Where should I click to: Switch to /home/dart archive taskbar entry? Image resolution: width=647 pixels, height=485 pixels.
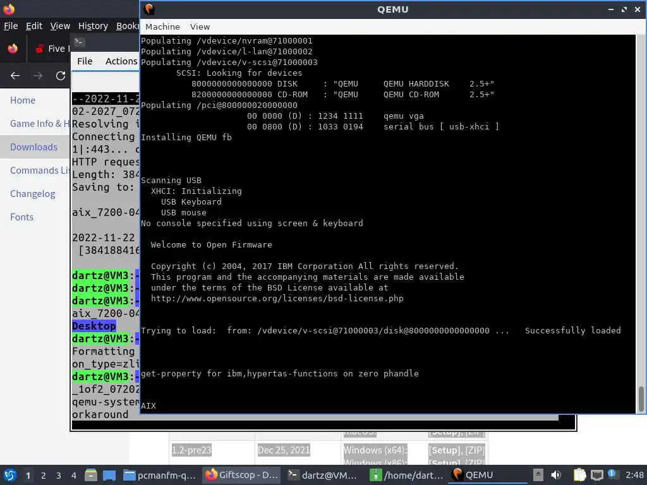click(406, 475)
